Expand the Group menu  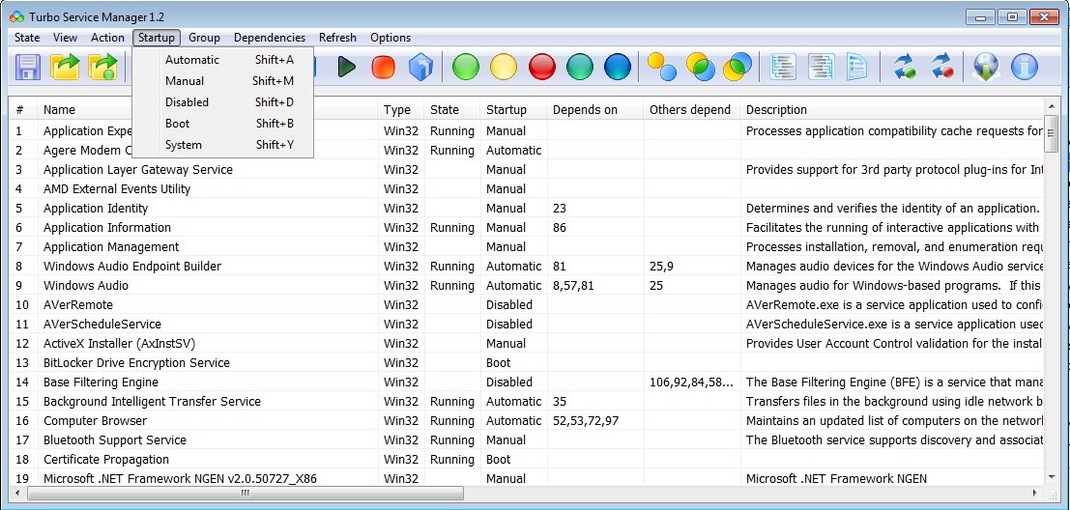(204, 38)
